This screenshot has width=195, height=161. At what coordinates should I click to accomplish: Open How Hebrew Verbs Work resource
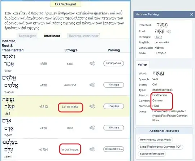coord(155,140)
